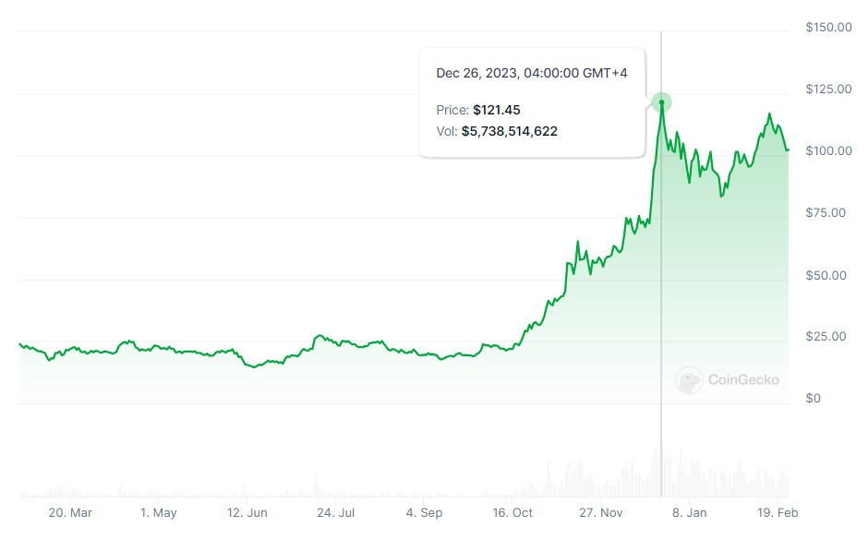Click the 19. Feb x-axis label
868x539 pixels.
[778, 513]
